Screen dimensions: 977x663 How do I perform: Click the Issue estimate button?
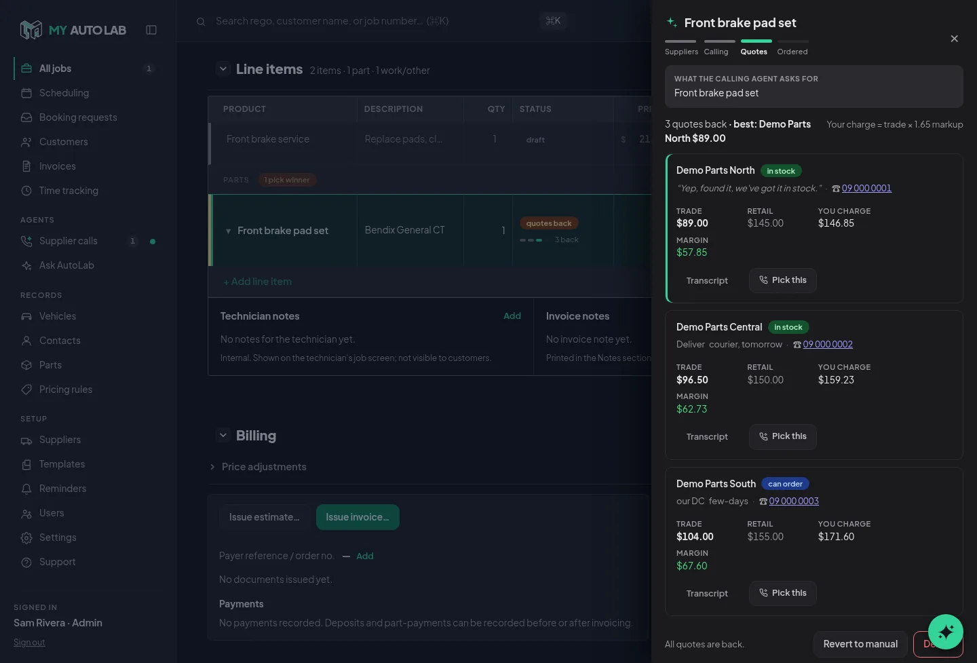(265, 517)
